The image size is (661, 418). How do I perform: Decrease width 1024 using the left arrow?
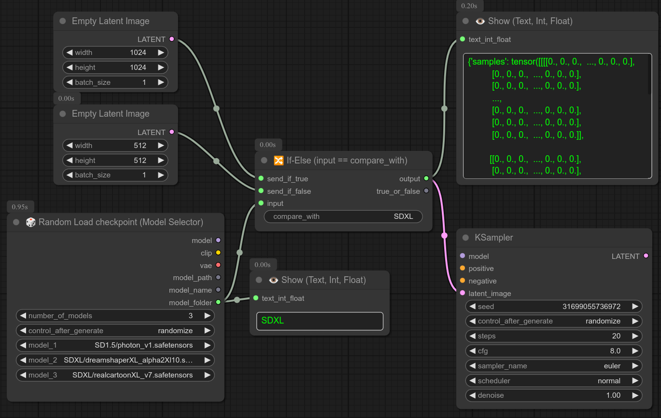coord(70,53)
